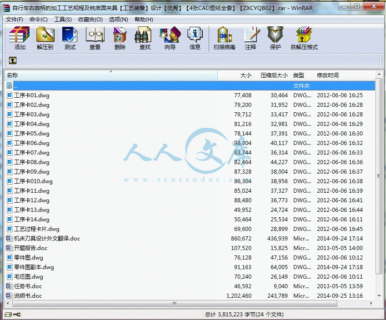Screen dimensions: 386x320
Task: Open the 选项(N) menu
Action: click(x=118, y=20)
